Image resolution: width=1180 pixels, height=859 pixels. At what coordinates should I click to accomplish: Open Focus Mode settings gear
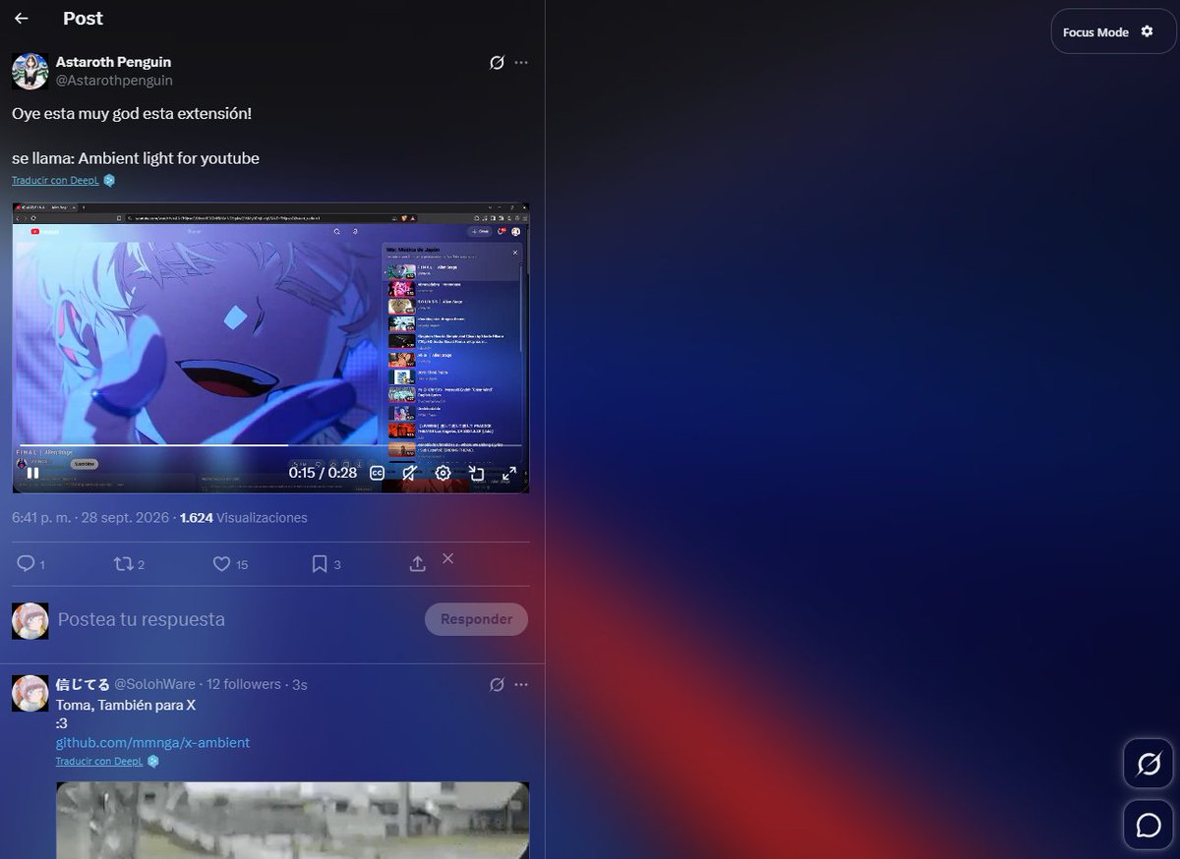pyautogui.click(x=1147, y=31)
